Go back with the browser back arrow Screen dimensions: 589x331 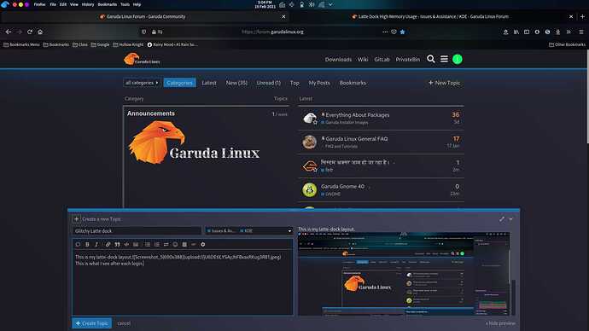(x=9, y=32)
